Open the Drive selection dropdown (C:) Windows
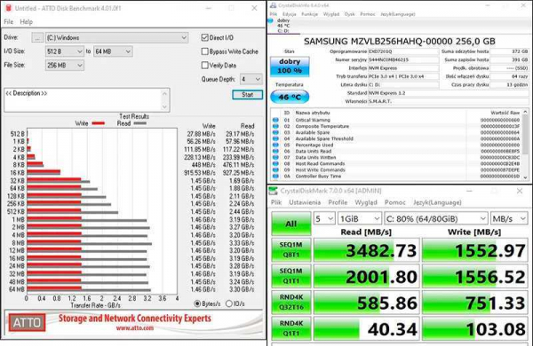This screenshot has width=533, height=346. pos(116,37)
